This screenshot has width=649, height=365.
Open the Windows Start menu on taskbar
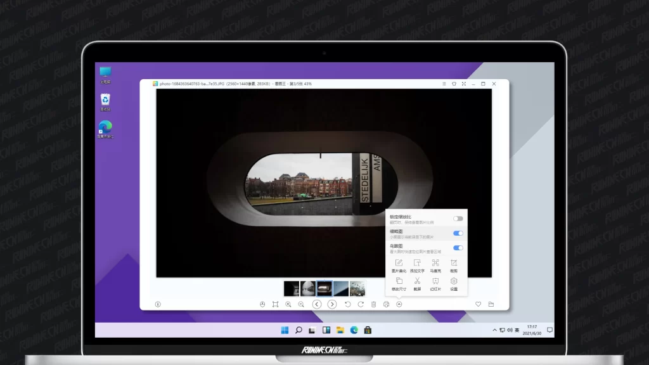pos(285,330)
